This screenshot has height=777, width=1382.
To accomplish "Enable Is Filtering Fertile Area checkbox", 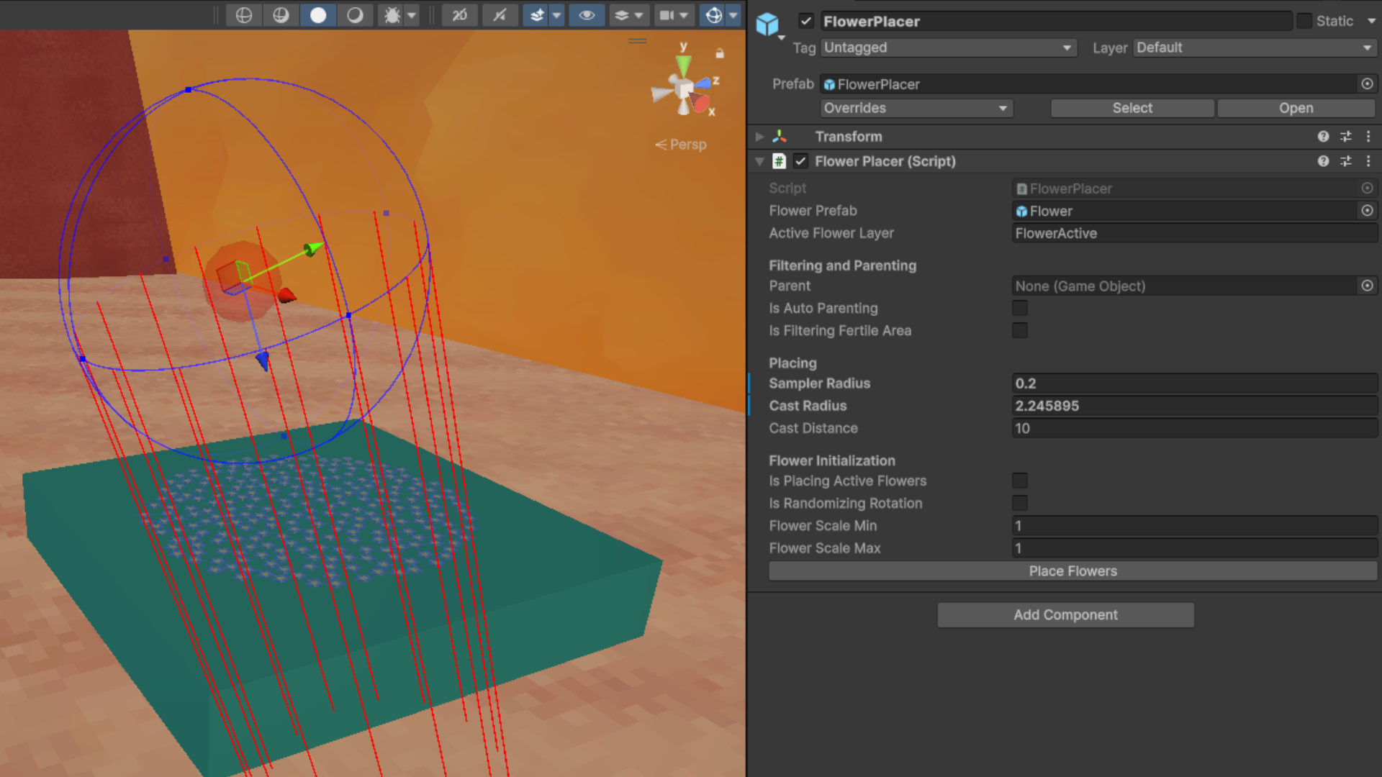I will coord(1020,331).
